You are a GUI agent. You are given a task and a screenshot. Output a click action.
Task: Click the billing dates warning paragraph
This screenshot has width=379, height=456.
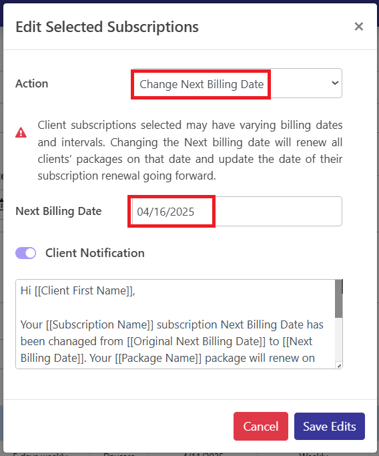(x=190, y=150)
